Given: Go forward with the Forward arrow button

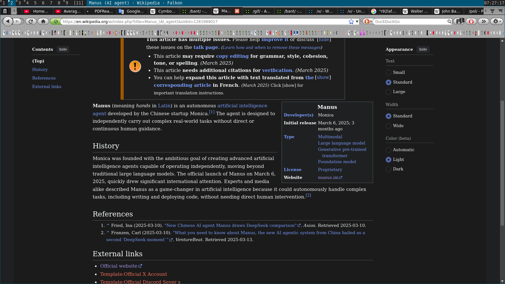Looking at the screenshot, I should click(18, 21).
